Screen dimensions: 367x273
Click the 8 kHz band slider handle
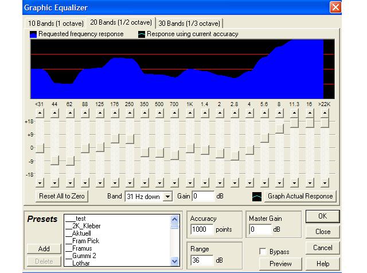pos(279,129)
